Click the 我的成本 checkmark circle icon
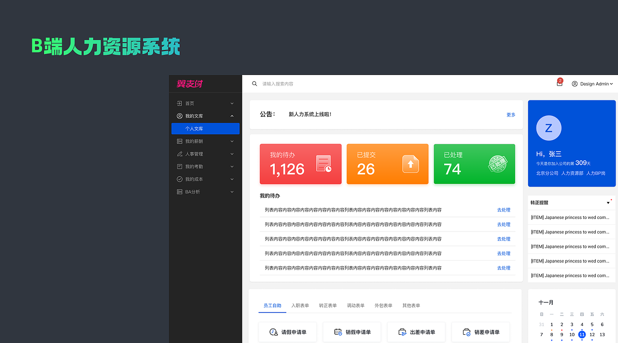 (180, 179)
